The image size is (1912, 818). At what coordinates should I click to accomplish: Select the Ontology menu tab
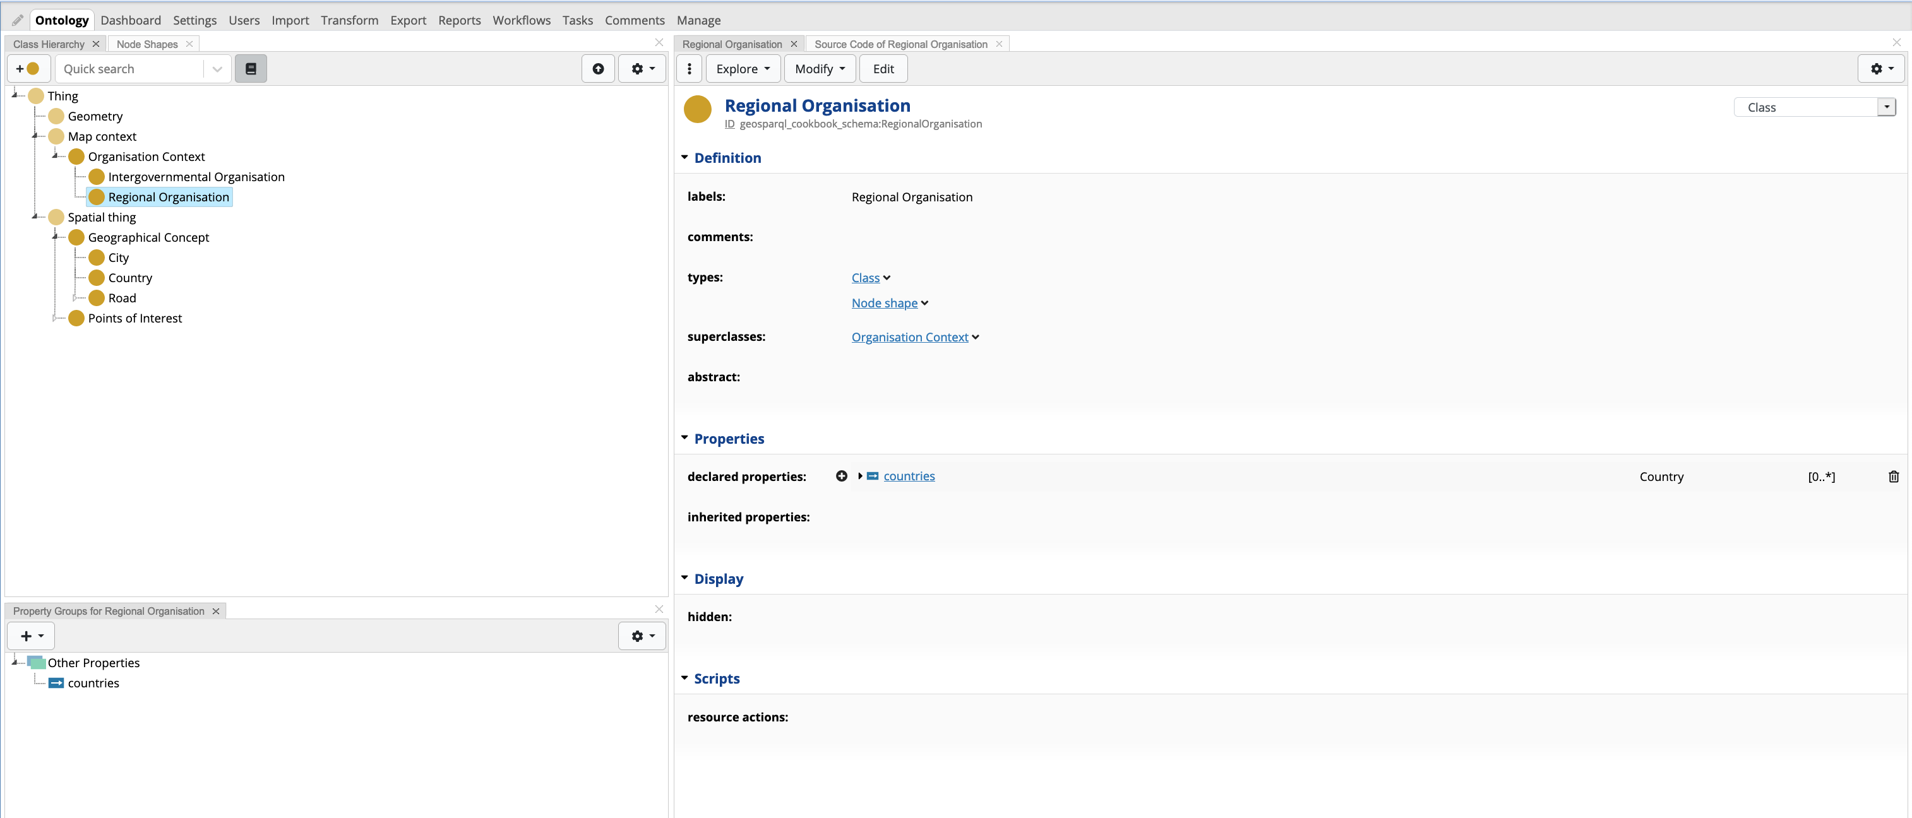(61, 20)
